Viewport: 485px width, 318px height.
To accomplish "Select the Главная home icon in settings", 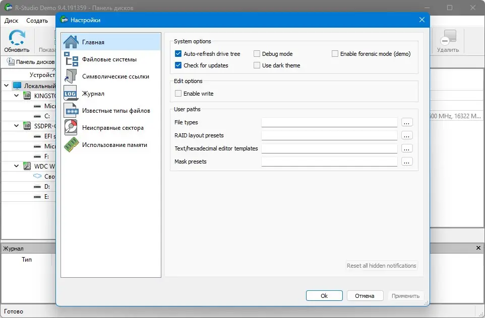I will (x=71, y=42).
